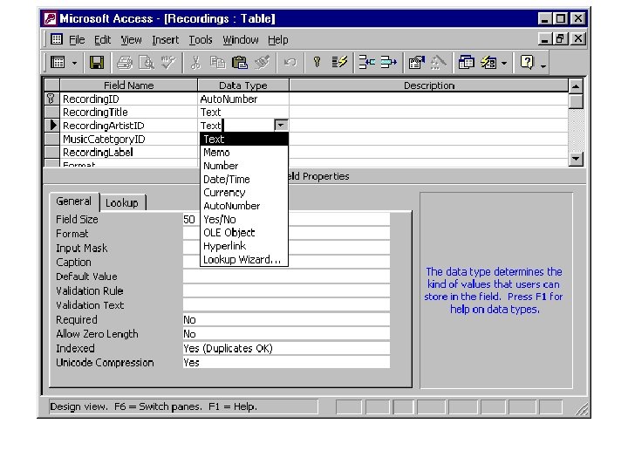
Task: Click the Indexes lightning icon
Action: coord(338,62)
